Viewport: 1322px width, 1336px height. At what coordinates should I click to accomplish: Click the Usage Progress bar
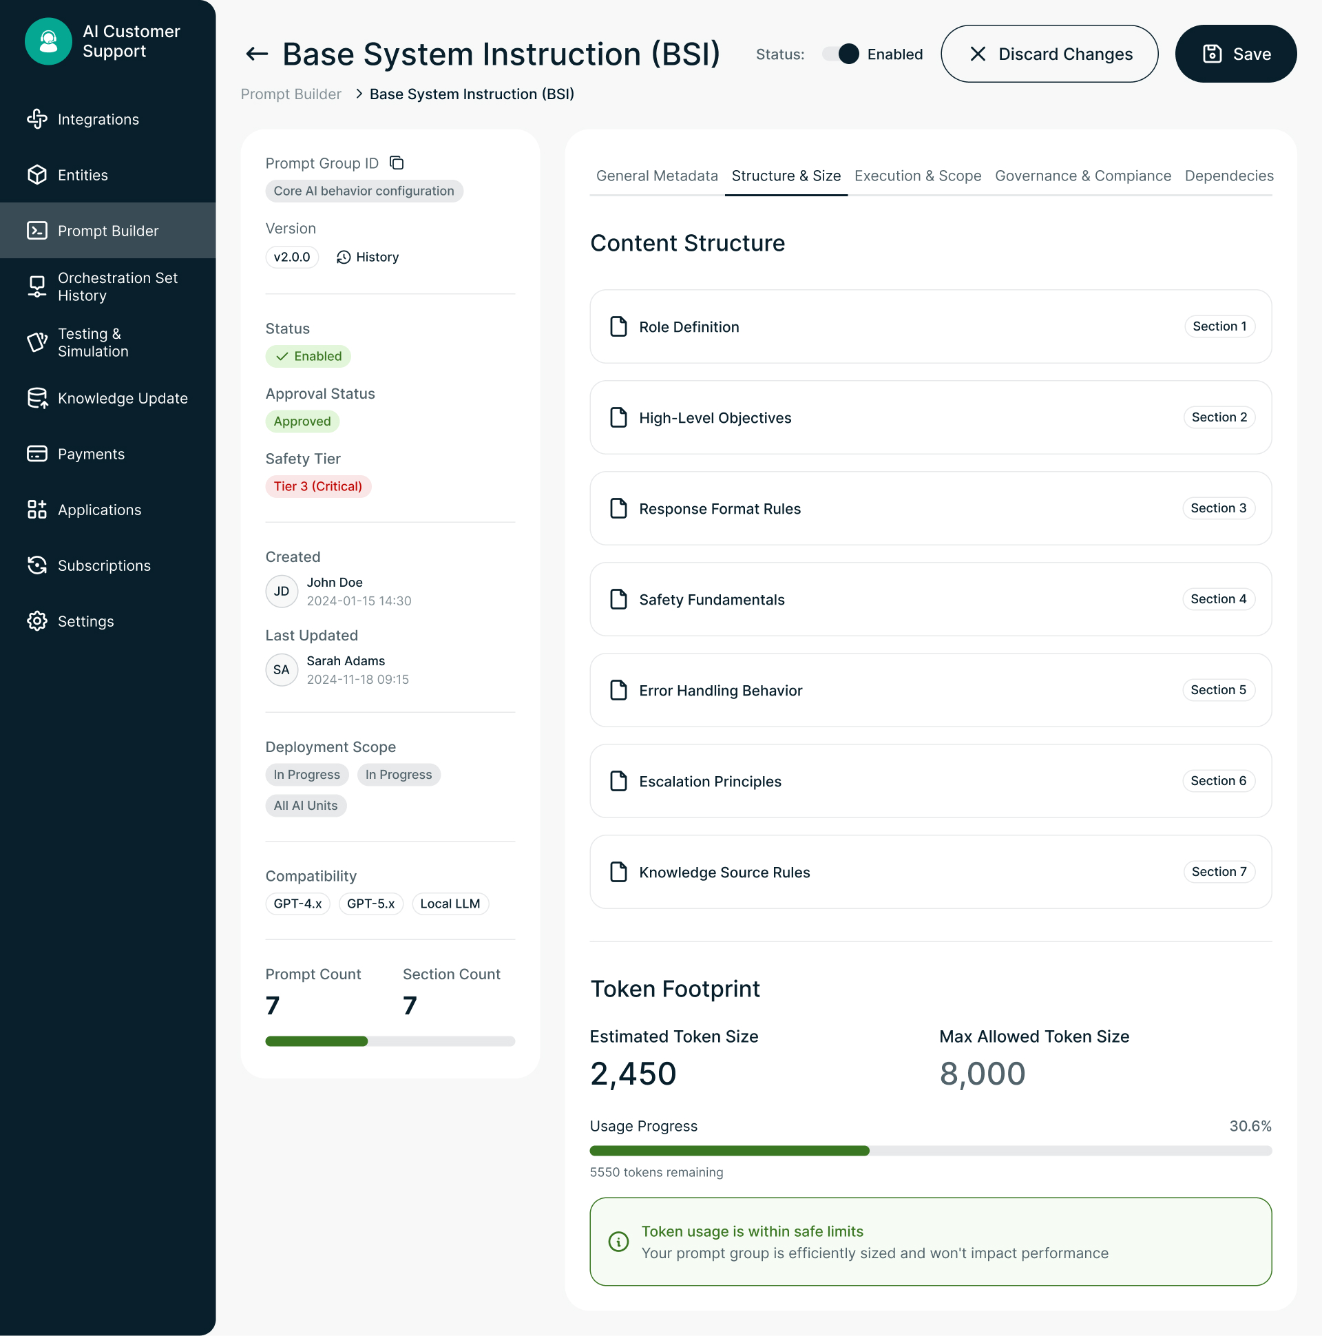930,1151
